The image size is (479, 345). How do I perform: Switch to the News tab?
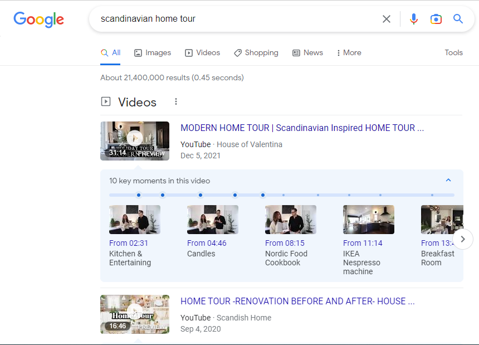[307, 52]
